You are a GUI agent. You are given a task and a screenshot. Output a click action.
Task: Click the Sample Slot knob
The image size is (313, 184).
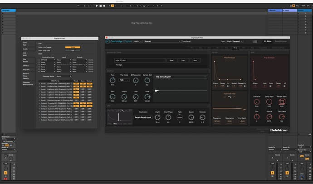[x=147, y=80]
